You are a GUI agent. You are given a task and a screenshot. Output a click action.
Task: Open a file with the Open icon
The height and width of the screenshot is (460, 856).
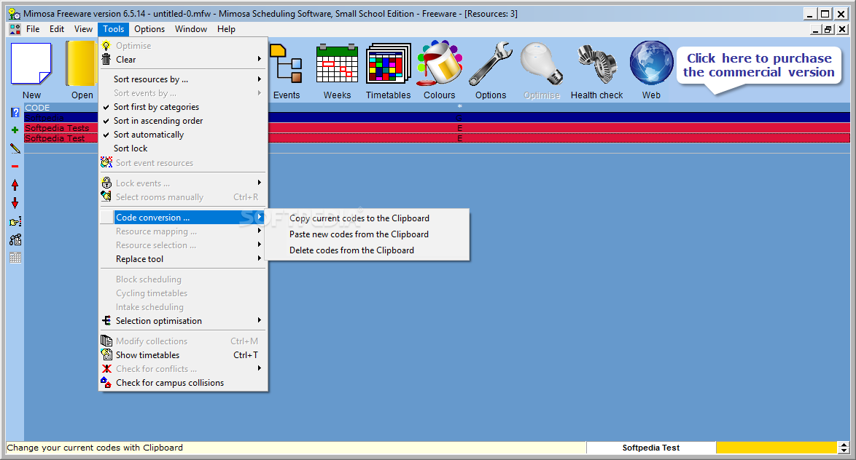tap(82, 64)
